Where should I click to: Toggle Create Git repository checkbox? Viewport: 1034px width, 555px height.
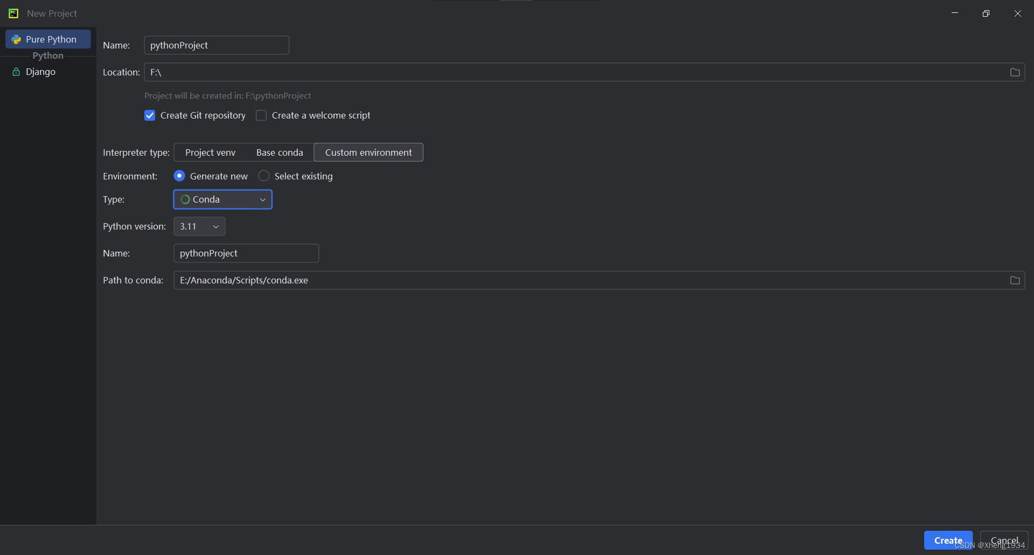[x=150, y=115]
